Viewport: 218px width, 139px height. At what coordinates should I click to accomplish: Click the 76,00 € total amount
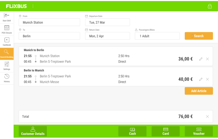point(185,116)
